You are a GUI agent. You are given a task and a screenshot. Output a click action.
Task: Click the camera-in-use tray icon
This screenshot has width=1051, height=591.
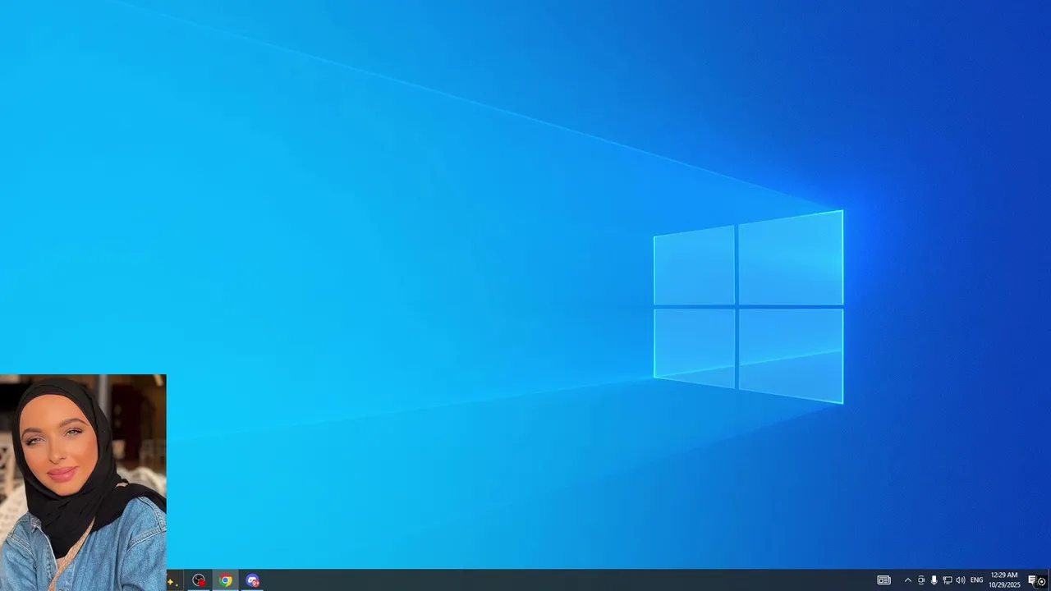coord(921,580)
